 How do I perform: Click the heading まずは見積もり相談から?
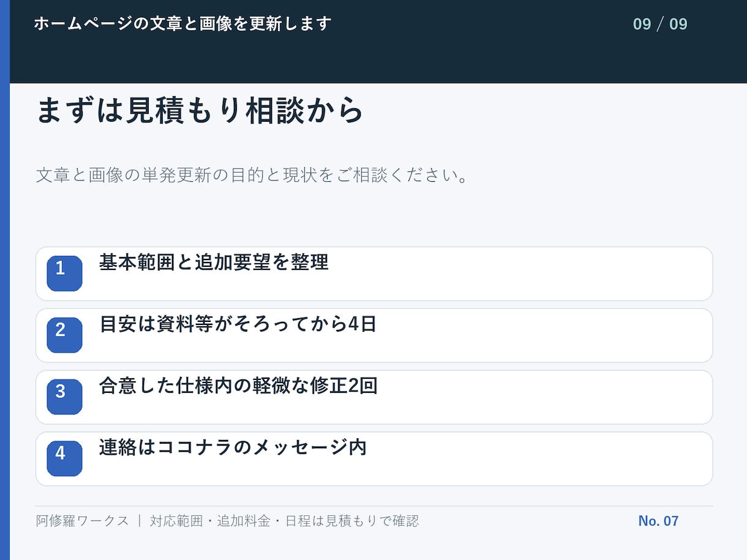(200, 111)
